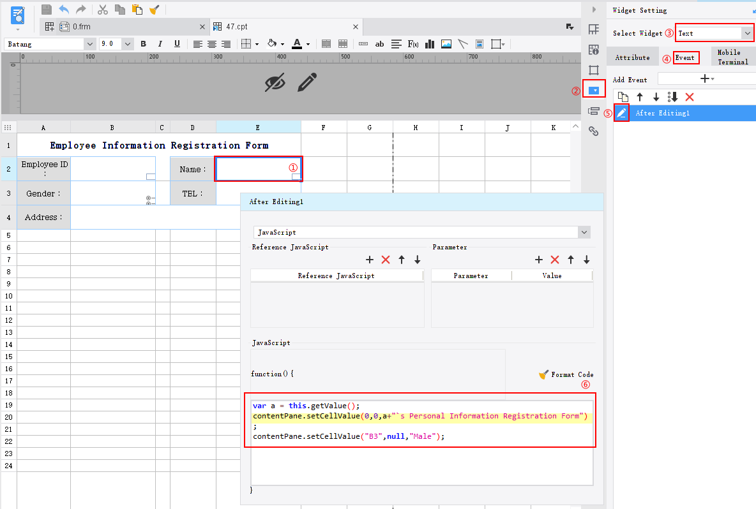This screenshot has width=756, height=509.
Task: Open the Hyperlink panel in the sidebar
Action: point(594,132)
